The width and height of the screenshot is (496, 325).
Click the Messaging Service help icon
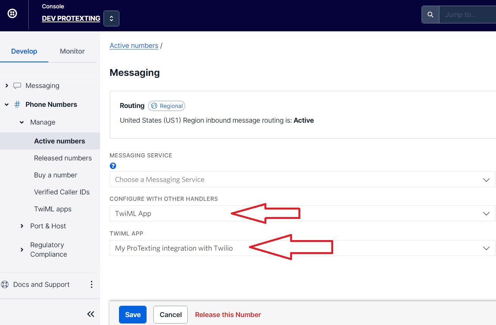coord(113,166)
